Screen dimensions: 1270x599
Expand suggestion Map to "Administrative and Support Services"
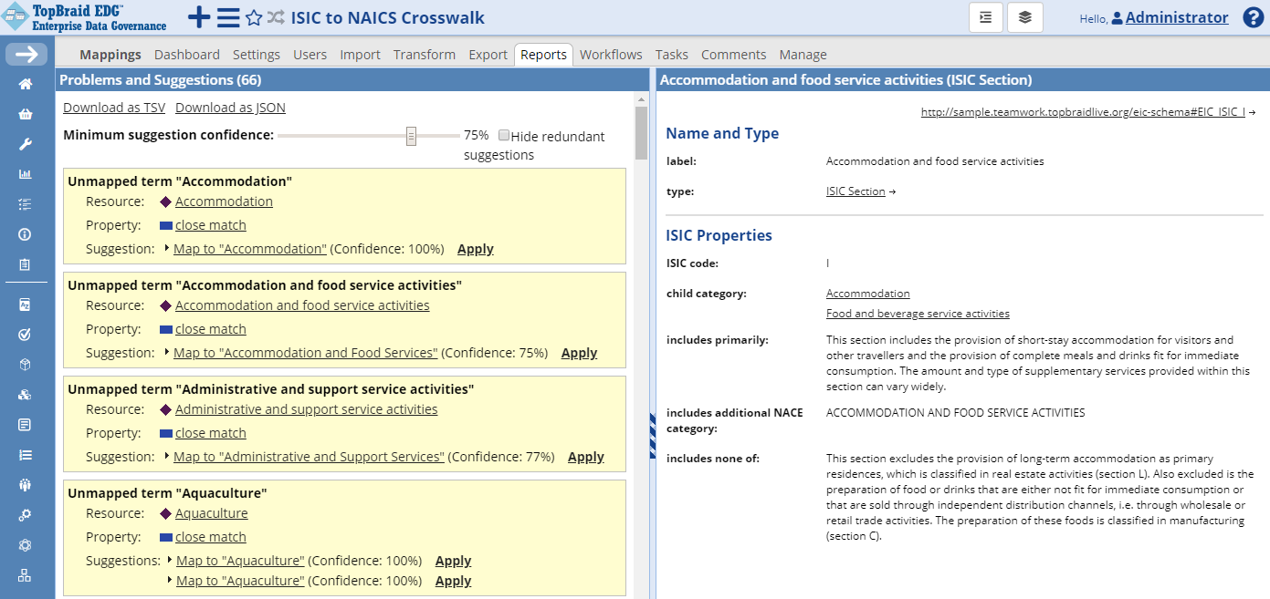pyautogui.click(x=168, y=456)
